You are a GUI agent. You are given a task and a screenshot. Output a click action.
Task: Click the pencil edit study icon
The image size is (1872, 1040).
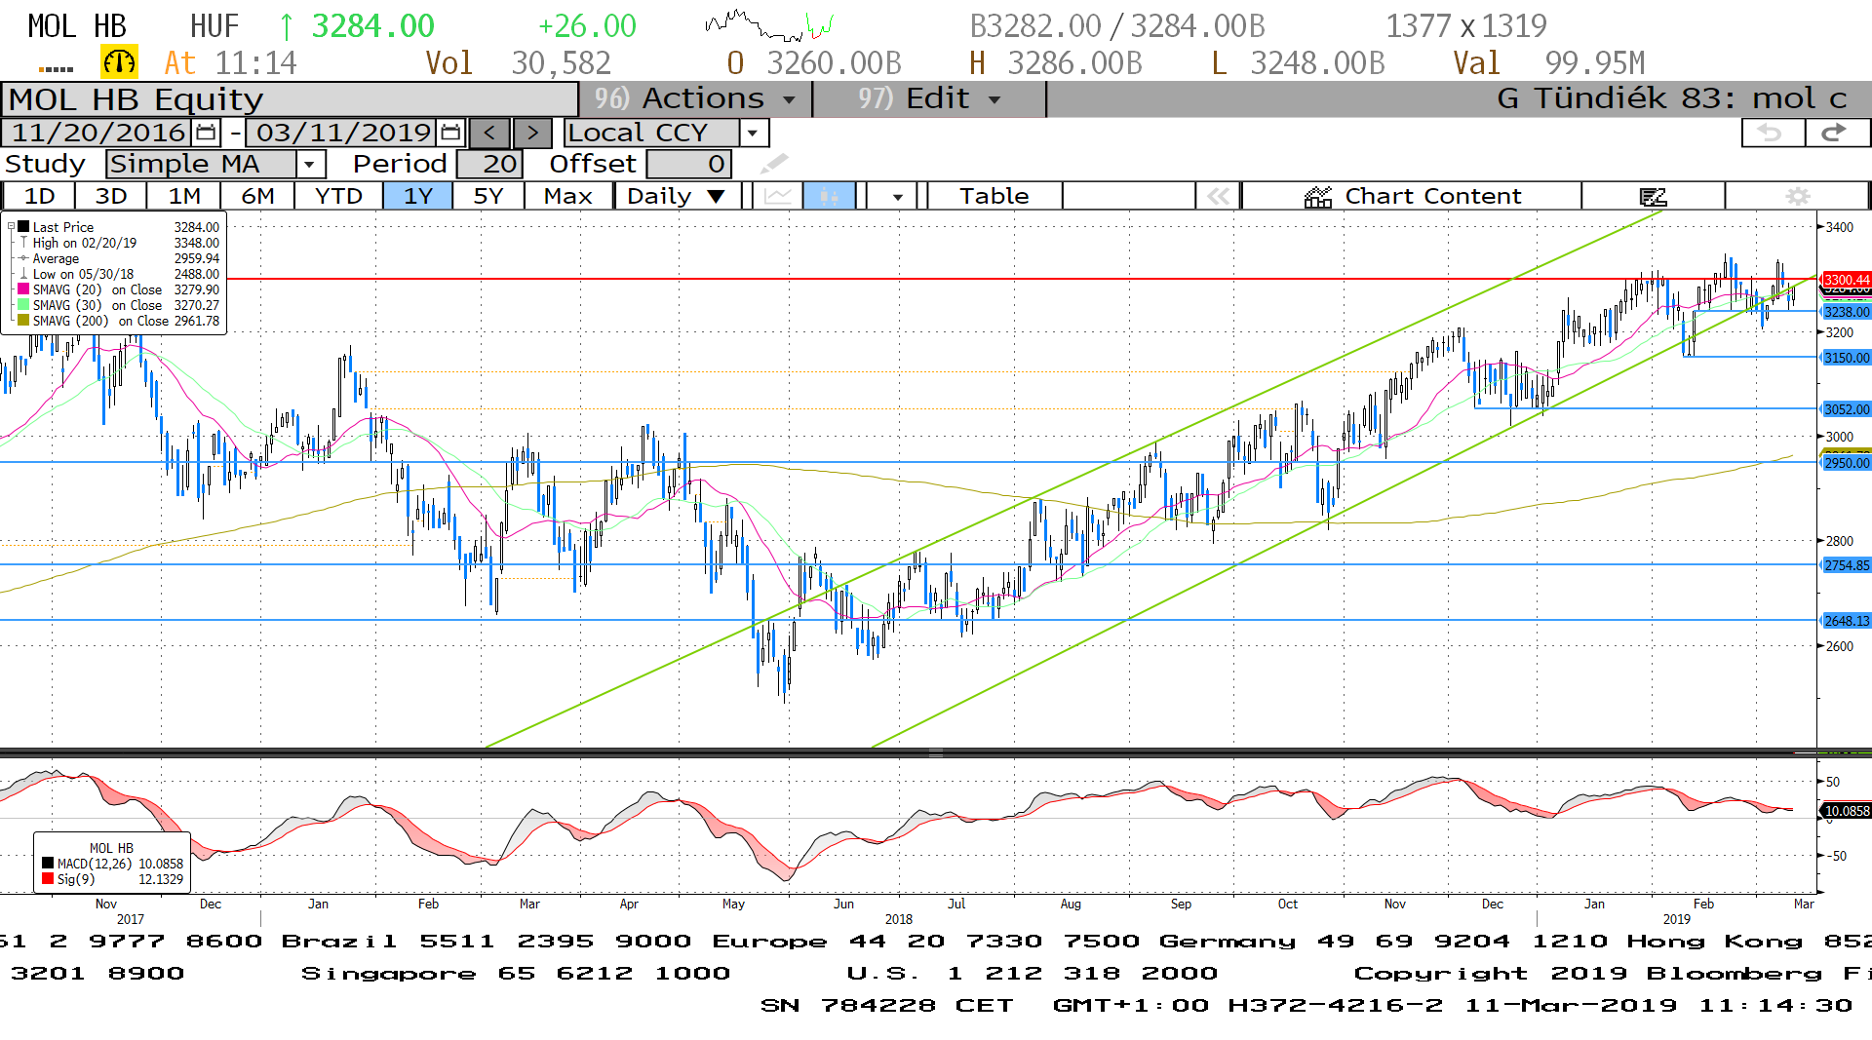click(774, 164)
